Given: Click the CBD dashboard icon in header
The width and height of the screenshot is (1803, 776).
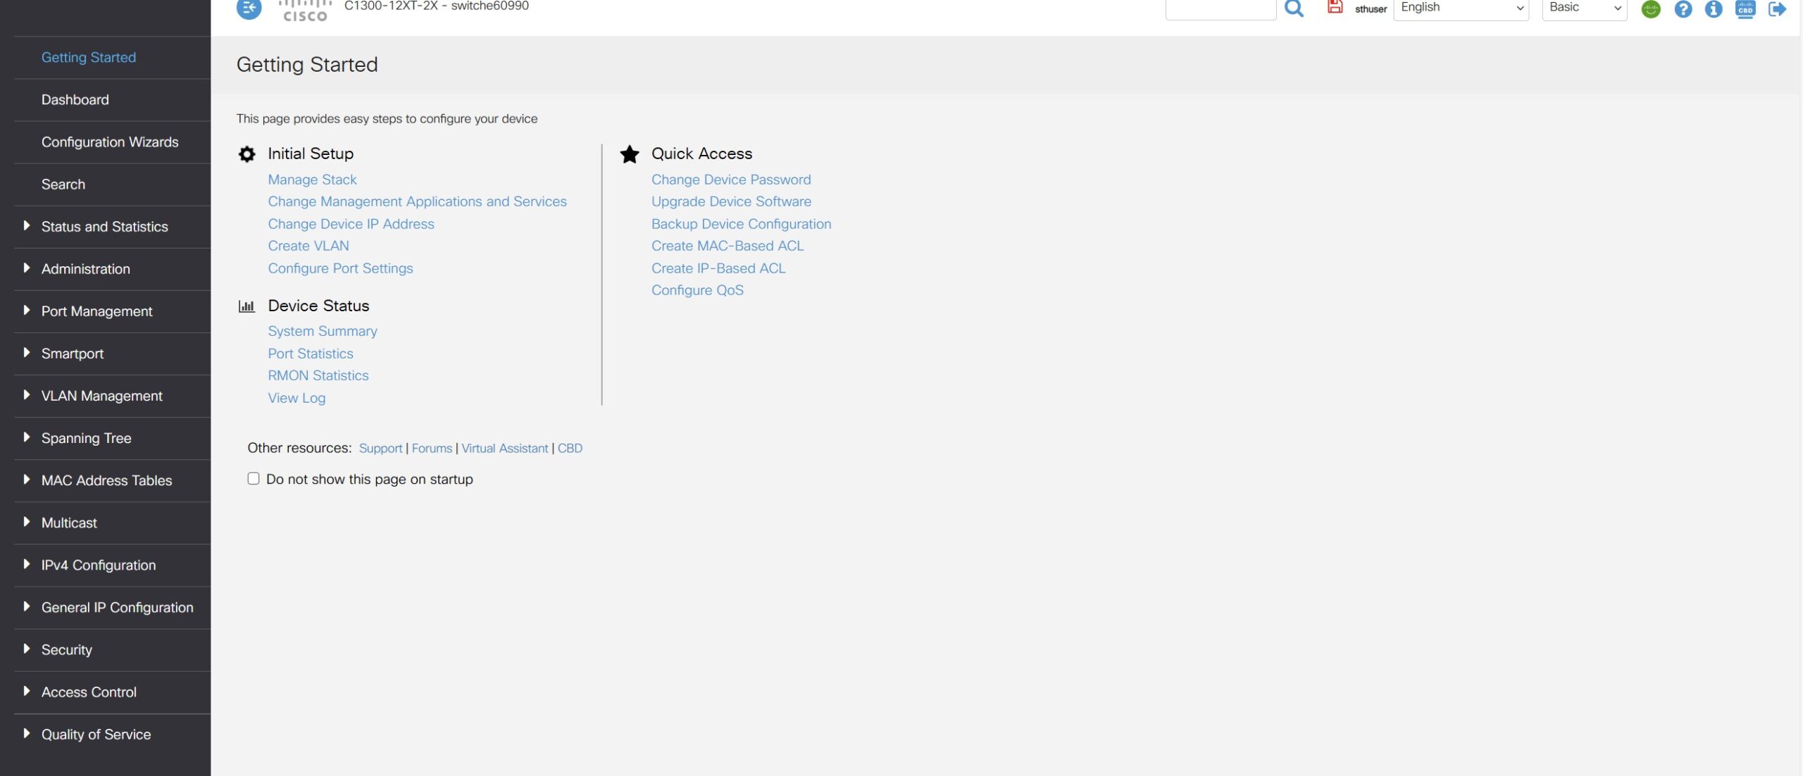Looking at the screenshot, I should (x=1745, y=9).
